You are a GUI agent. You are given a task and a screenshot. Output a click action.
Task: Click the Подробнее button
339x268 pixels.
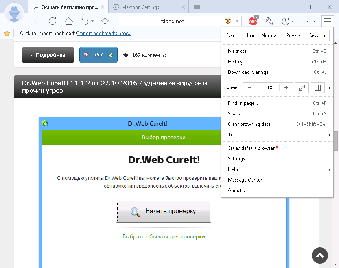48,55
